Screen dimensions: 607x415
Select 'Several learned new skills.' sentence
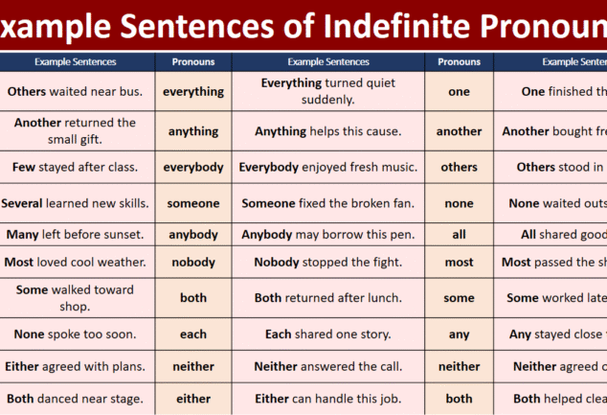[x=75, y=203]
